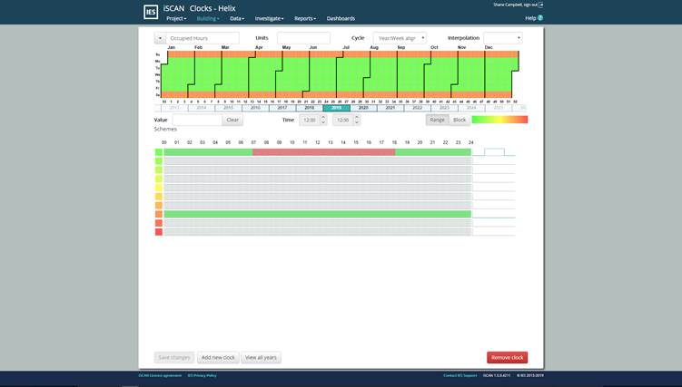The width and height of the screenshot is (682, 387).
Task: Click the Clear button
Action: point(232,120)
